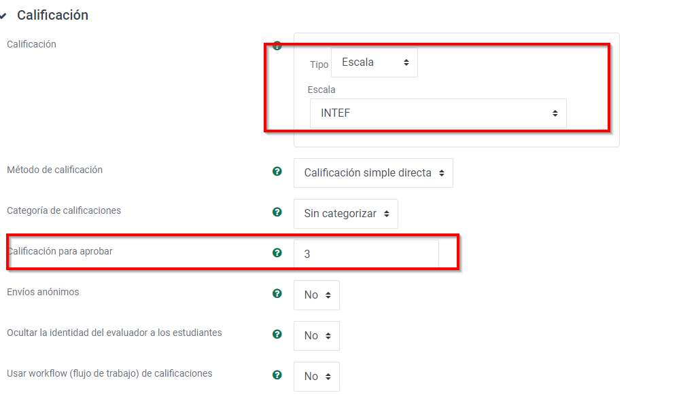The image size is (698, 395).
Task: Open the Categoría de calificaciones dropdown
Action: 346,214
